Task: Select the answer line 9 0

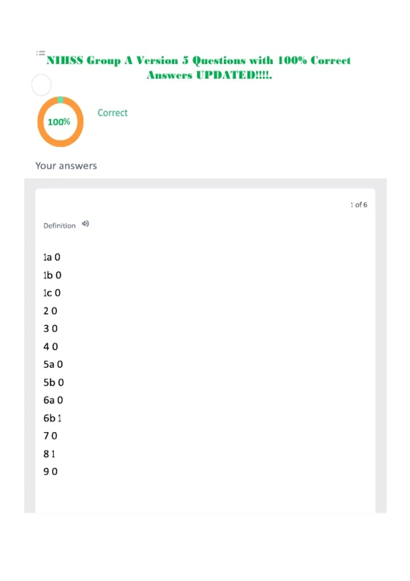Action: (51, 472)
